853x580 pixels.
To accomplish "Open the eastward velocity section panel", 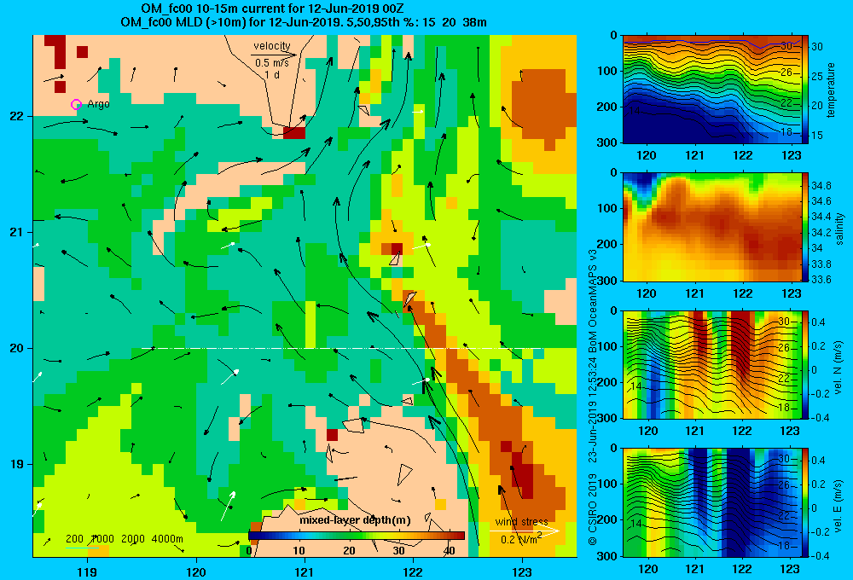I will tap(711, 502).
